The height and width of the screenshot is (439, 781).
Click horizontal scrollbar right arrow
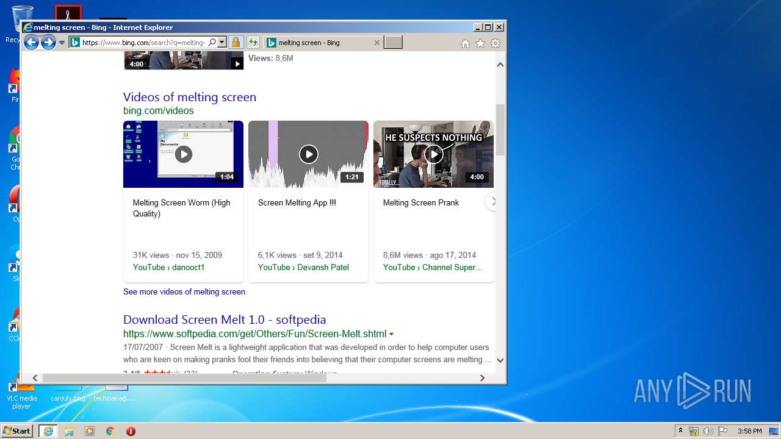(482, 378)
